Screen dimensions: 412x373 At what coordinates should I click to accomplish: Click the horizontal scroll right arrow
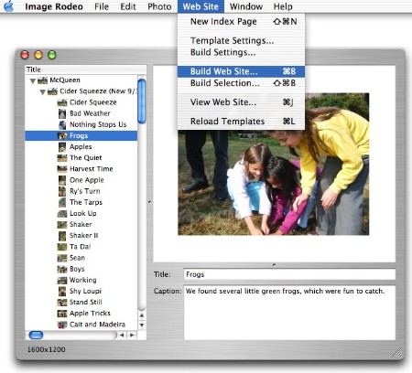click(132, 336)
